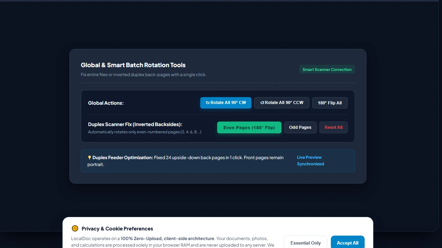Click "Fix entire files or inverted duplex" subtitle
This screenshot has width=442, height=248.
pyautogui.click(x=144, y=74)
